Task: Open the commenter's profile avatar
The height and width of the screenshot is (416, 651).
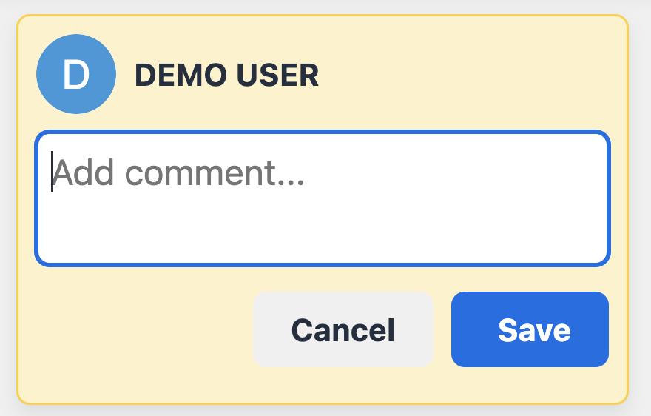Action: click(x=75, y=75)
